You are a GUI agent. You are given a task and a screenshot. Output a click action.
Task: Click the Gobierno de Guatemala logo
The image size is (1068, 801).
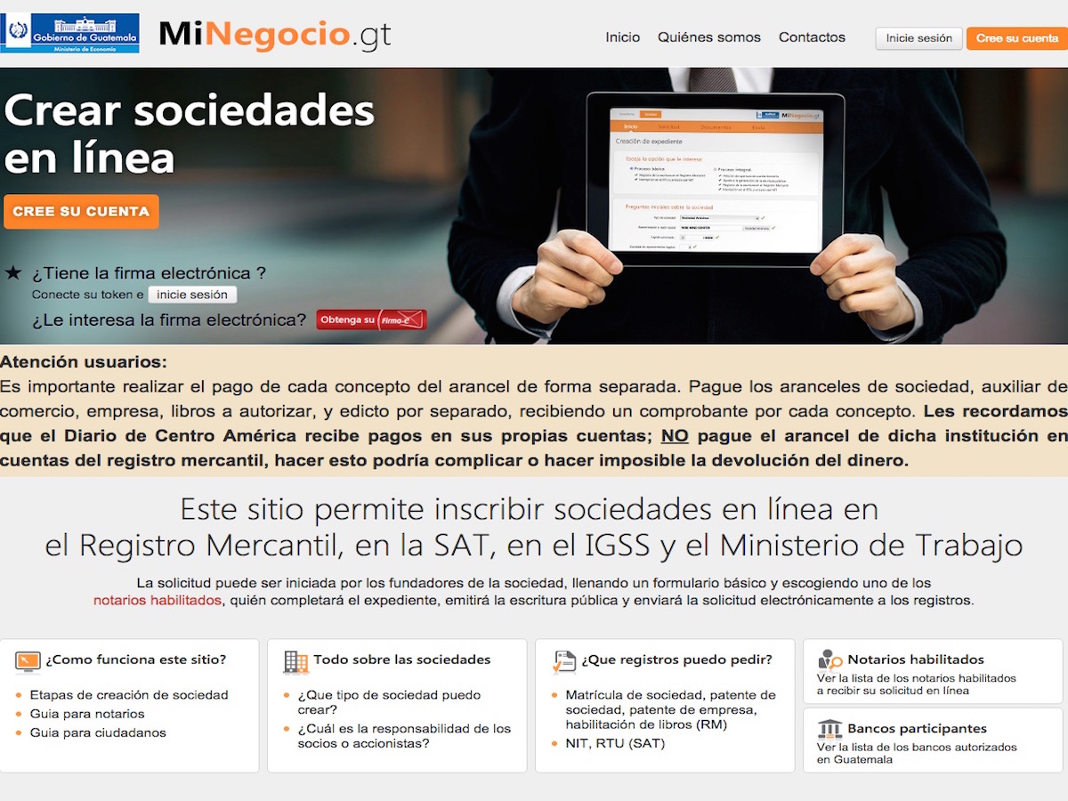tap(70, 33)
